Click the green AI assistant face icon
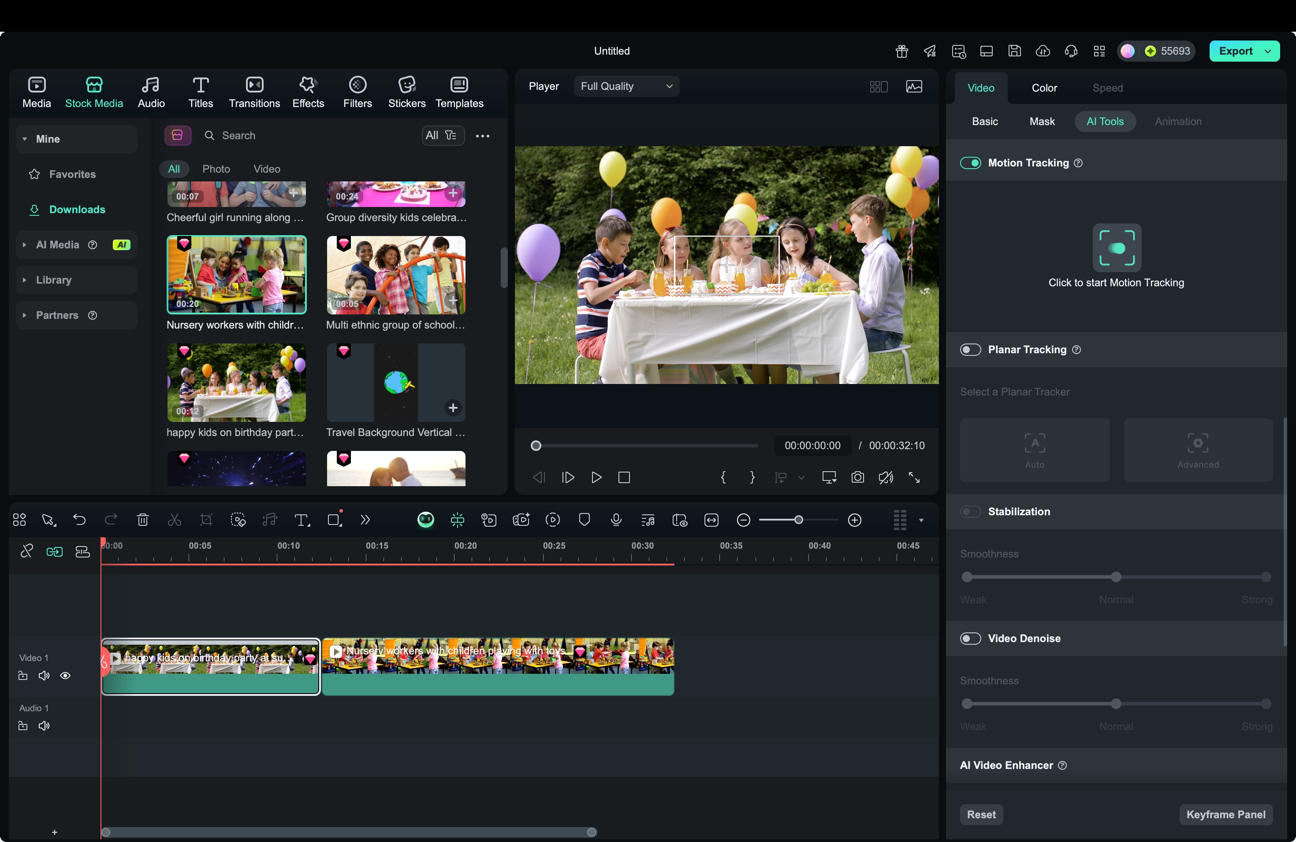The image size is (1296, 842). tap(426, 520)
